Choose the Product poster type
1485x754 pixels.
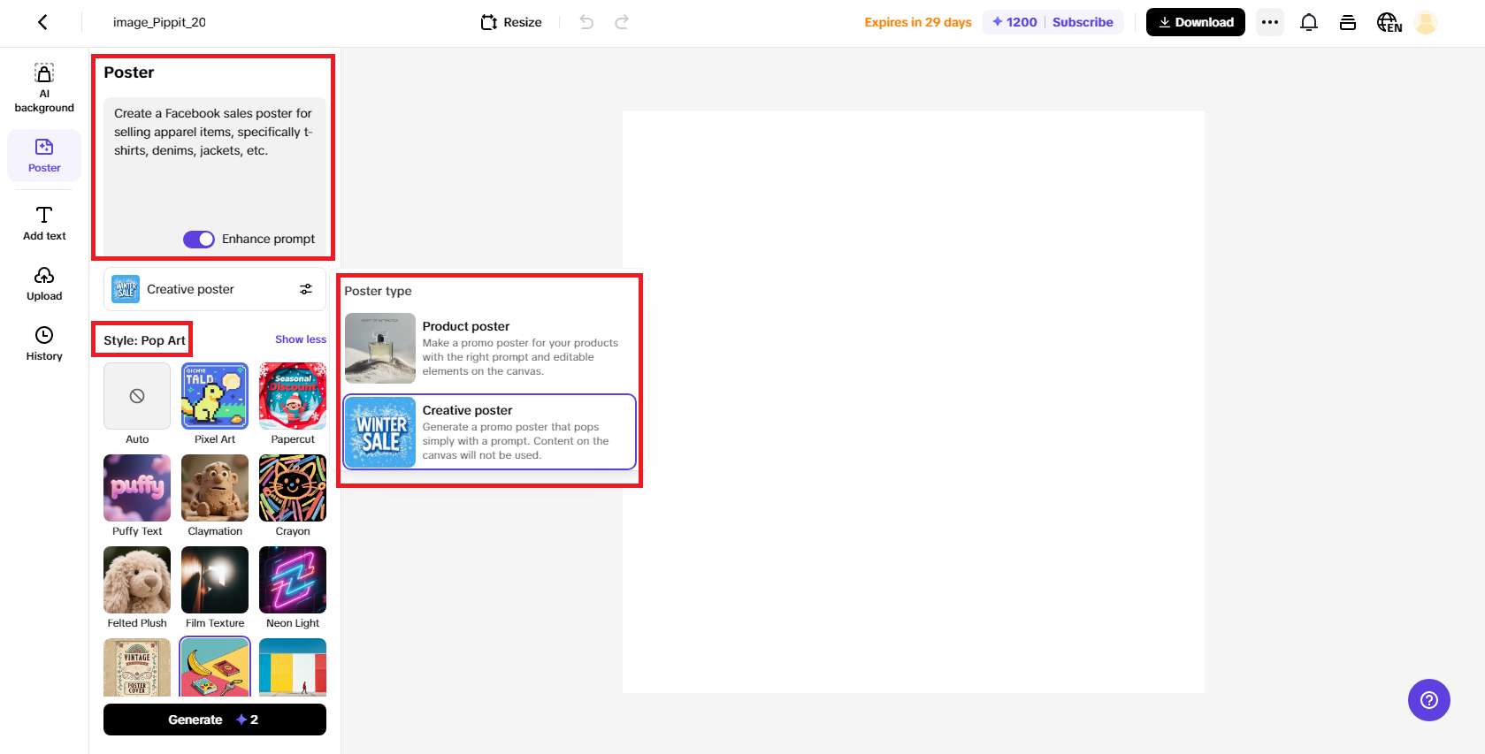click(489, 348)
